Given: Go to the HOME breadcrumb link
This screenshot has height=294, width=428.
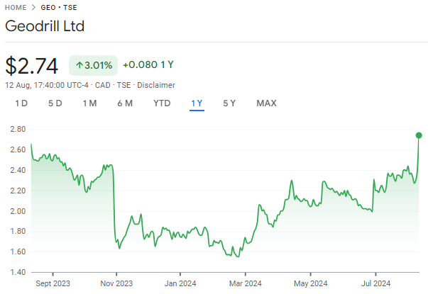Looking at the screenshot, I should point(16,8).
